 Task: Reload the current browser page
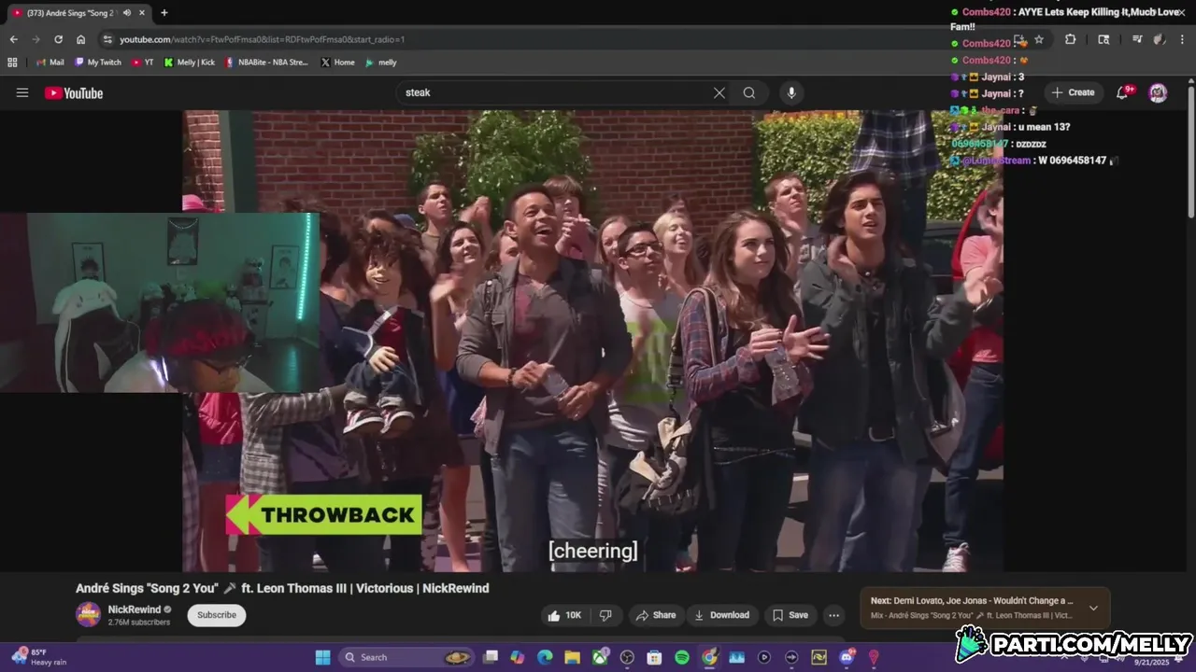click(58, 39)
